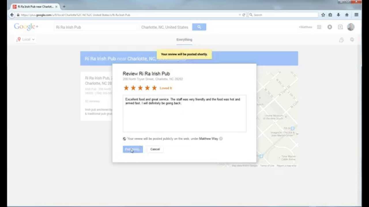Close the Ri Ra Irish Pub tab
The width and height of the screenshot is (369, 207).
(57, 7)
